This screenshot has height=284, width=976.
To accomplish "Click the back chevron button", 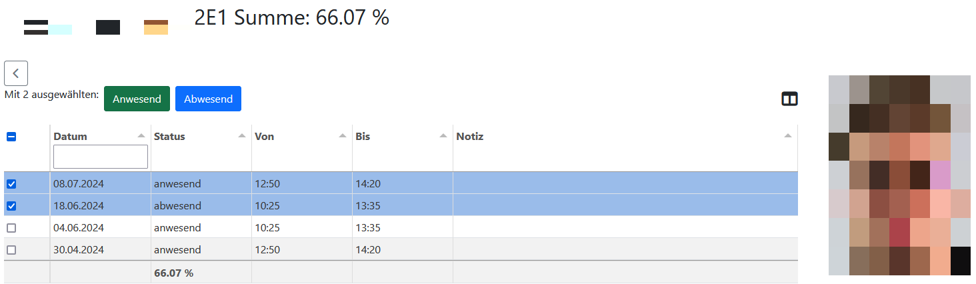I will point(16,73).
